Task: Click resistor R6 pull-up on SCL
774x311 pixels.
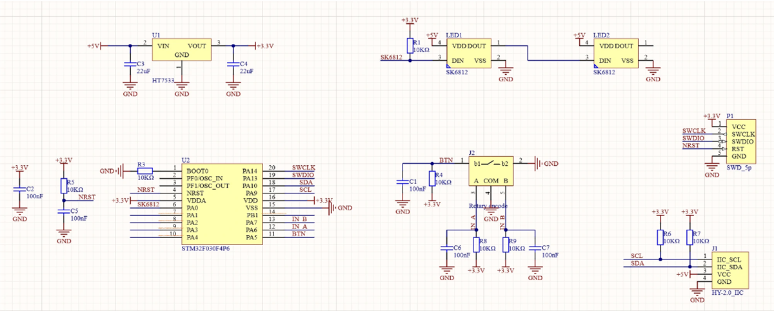Action: point(660,237)
